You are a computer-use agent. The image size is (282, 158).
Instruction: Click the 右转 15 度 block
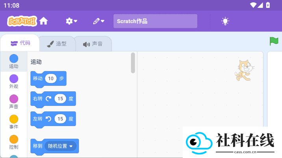[53, 99]
